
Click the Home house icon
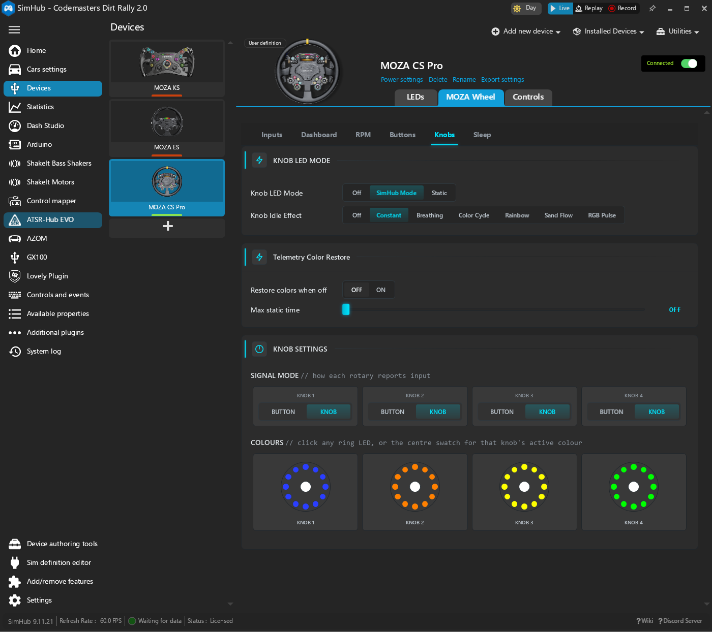[x=15, y=50]
